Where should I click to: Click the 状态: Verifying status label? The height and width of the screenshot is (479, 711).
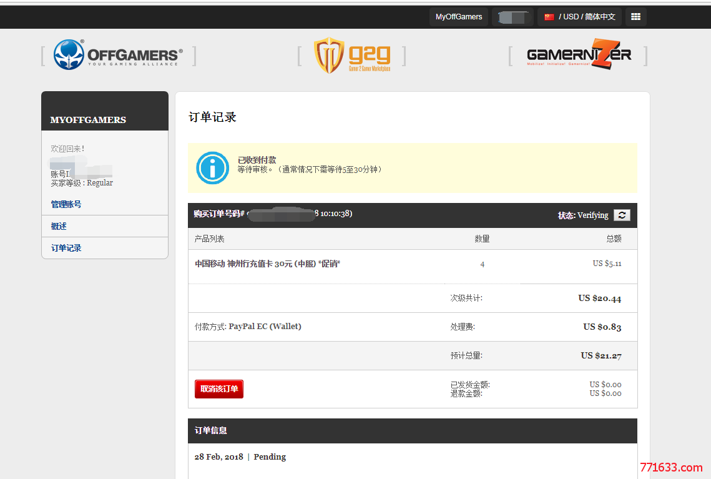click(x=583, y=215)
